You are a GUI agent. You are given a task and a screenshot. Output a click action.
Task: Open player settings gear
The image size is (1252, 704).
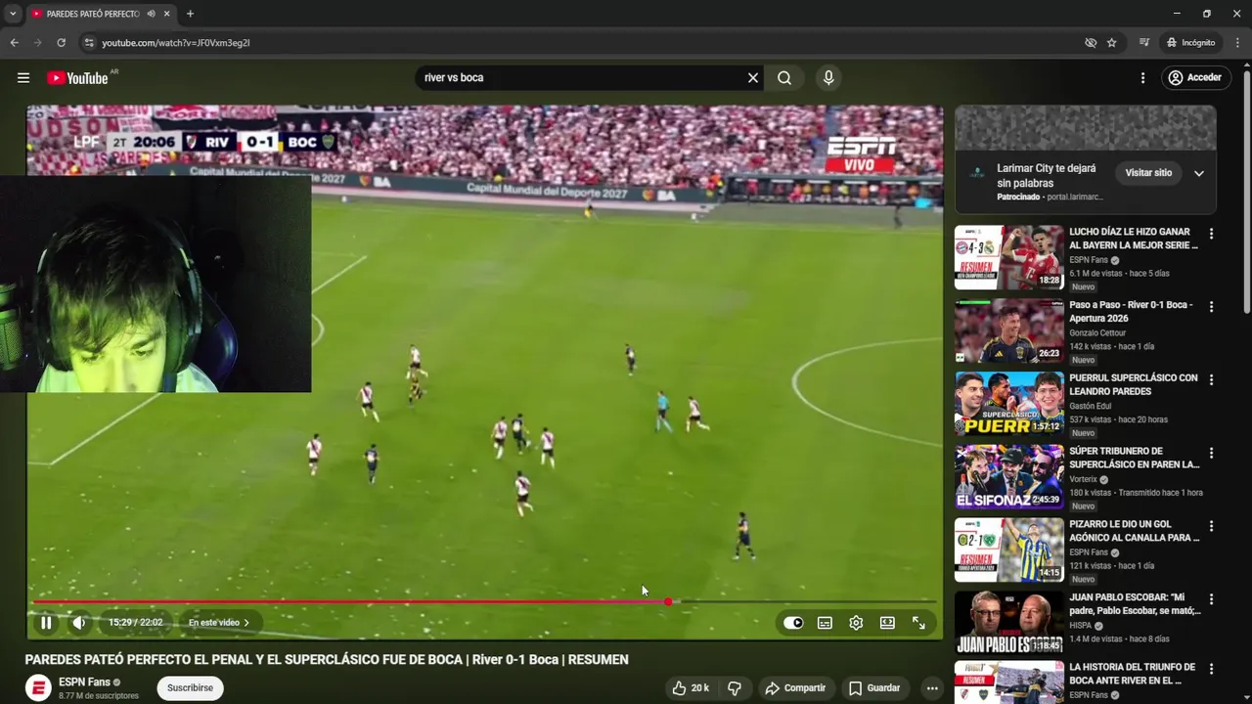(856, 623)
